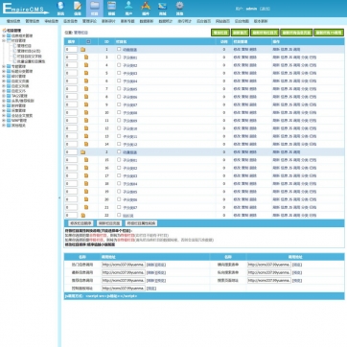
Task: Open 批量设置栏目属性 in sidebar tree
Action: pyautogui.click(x=31, y=61)
